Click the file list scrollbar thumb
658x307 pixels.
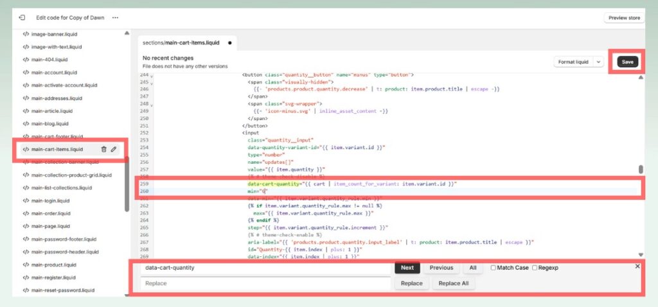coord(127,184)
